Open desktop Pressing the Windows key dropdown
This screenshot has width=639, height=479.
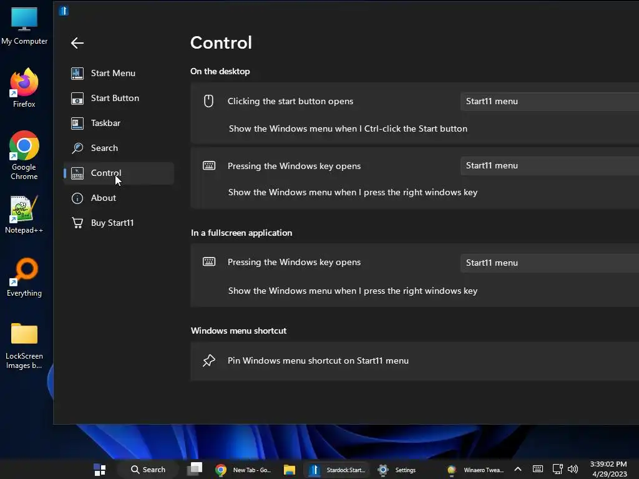point(550,166)
